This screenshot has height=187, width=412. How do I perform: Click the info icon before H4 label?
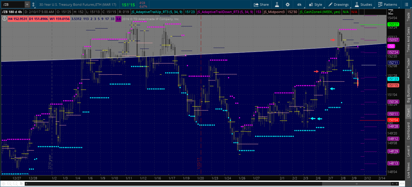(x=4, y=19)
